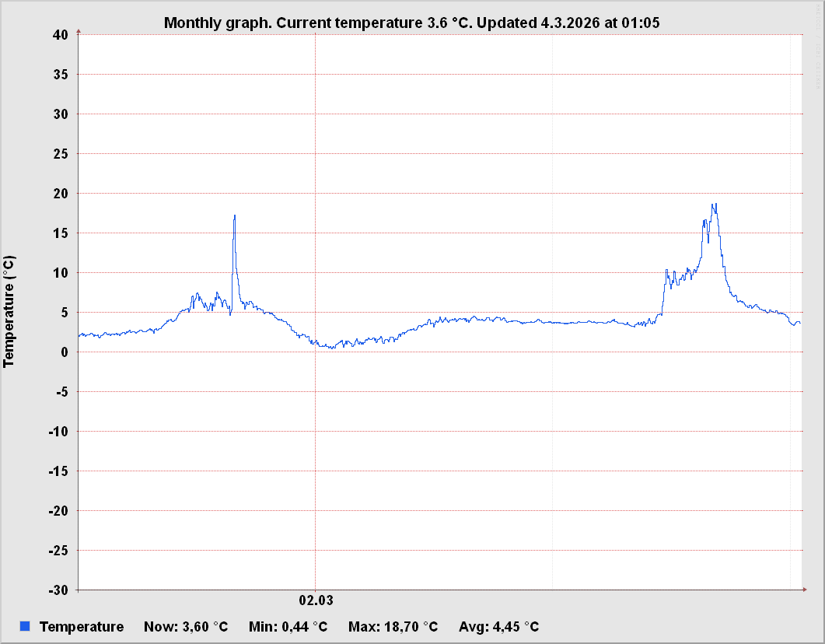Click the Temperature legend label
Image resolution: width=825 pixels, height=644 pixels.
tap(81, 627)
